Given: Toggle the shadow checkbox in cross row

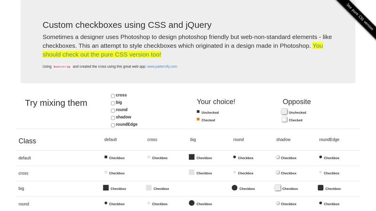Looking at the screenshot, I should coord(278,172).
